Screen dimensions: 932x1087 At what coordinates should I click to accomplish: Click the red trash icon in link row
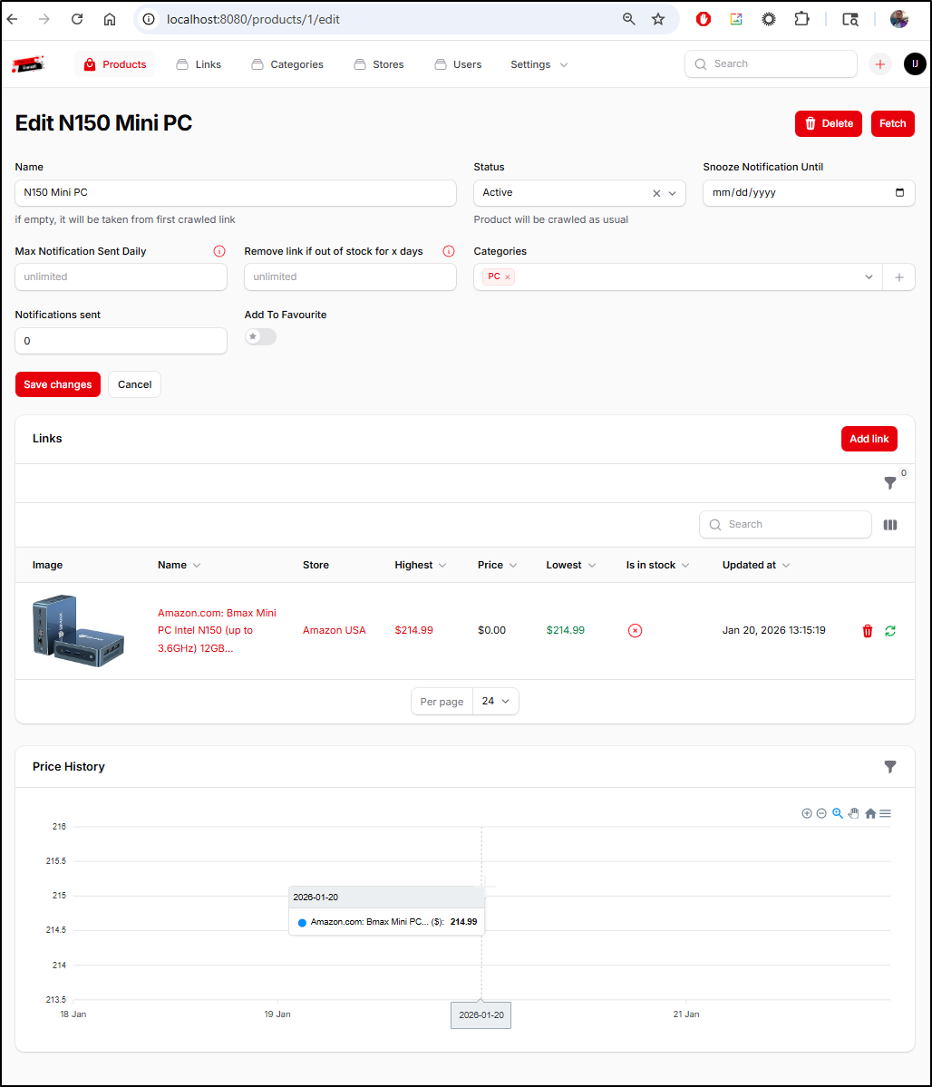(x=867, y=631)
